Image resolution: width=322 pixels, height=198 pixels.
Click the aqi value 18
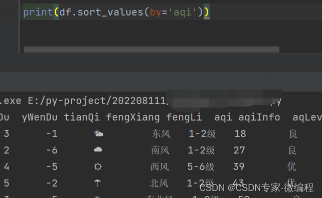click(x=240, y=134)
